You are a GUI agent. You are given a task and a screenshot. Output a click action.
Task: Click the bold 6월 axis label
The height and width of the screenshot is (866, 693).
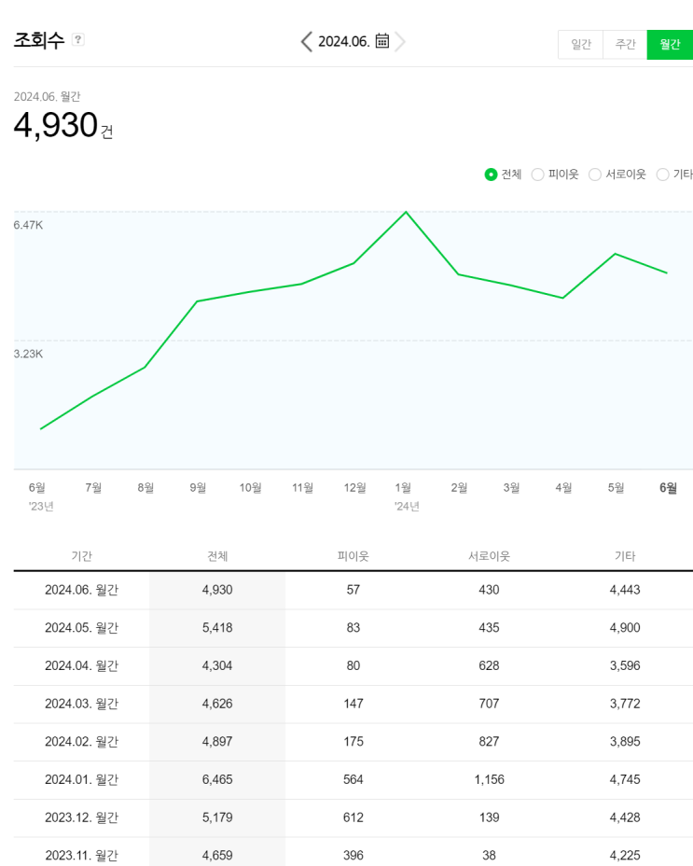668,487
